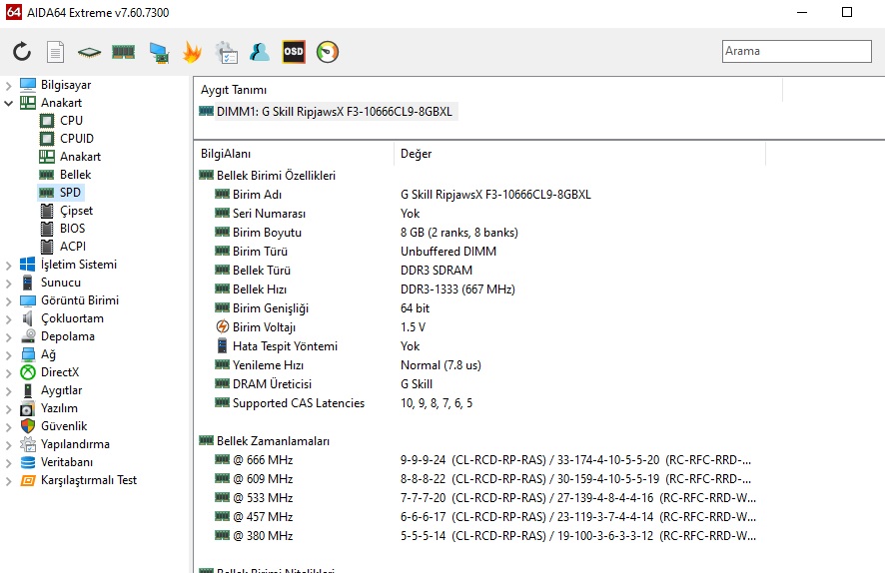Image resolution: width=885 pixels, height=573 pixels.
Task: Select DirectX in the tree
Action: tap(60, 372)
